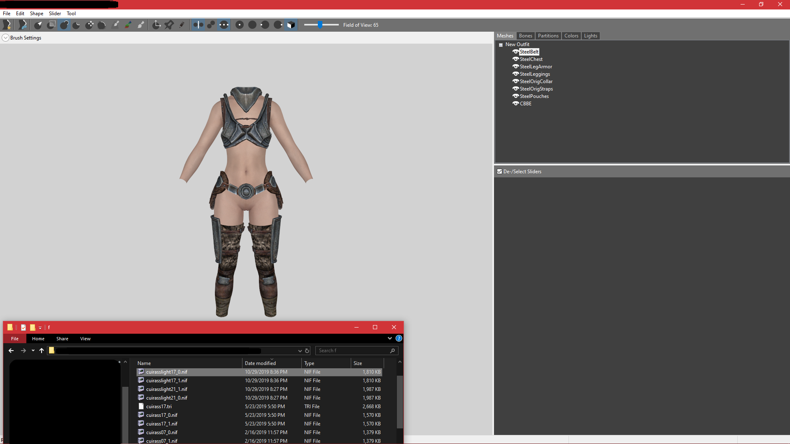Select the Inflate brush tool

64,25
